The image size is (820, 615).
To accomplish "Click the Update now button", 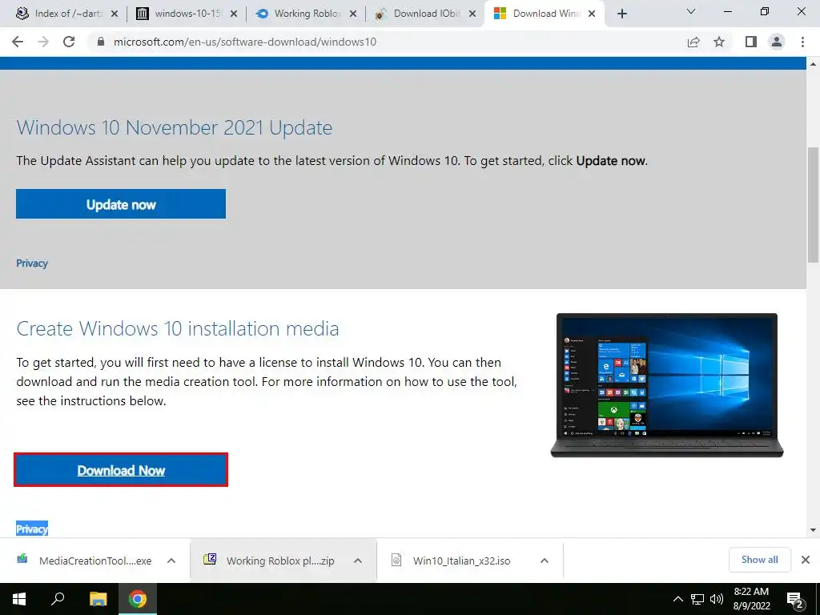I will [121, 204].
